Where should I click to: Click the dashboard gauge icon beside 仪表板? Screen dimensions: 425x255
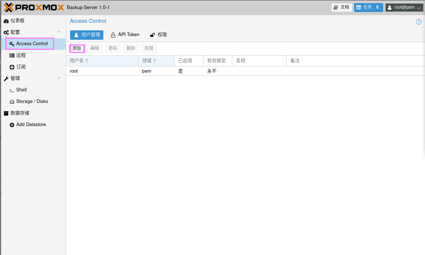coord(6,21)
